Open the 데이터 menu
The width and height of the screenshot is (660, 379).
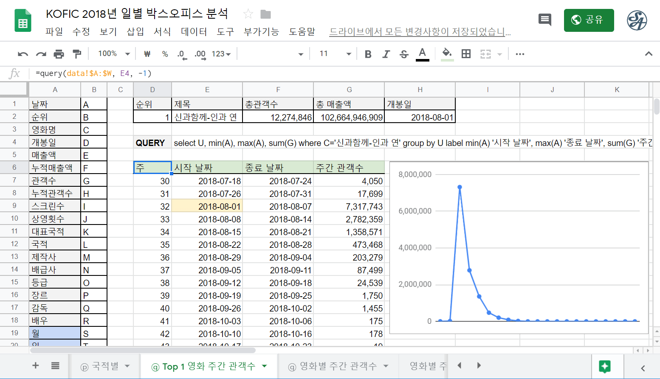click(194, 32)
